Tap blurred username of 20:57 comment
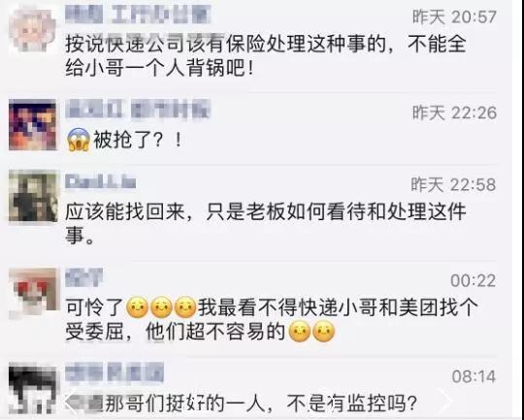The image size is (524, 420). point(138,15)
